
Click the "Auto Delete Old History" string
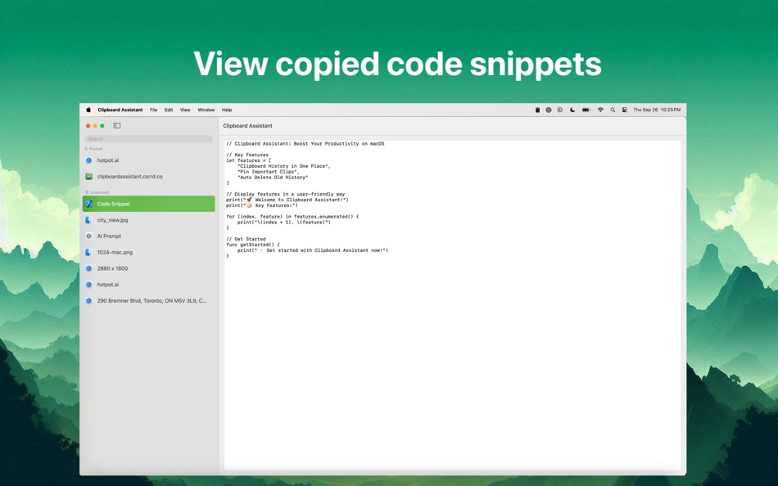[x=273, y=177]
